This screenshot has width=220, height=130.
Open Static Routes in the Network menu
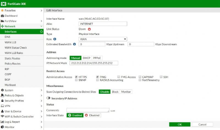pyautogui.click(x=12, y=58)
